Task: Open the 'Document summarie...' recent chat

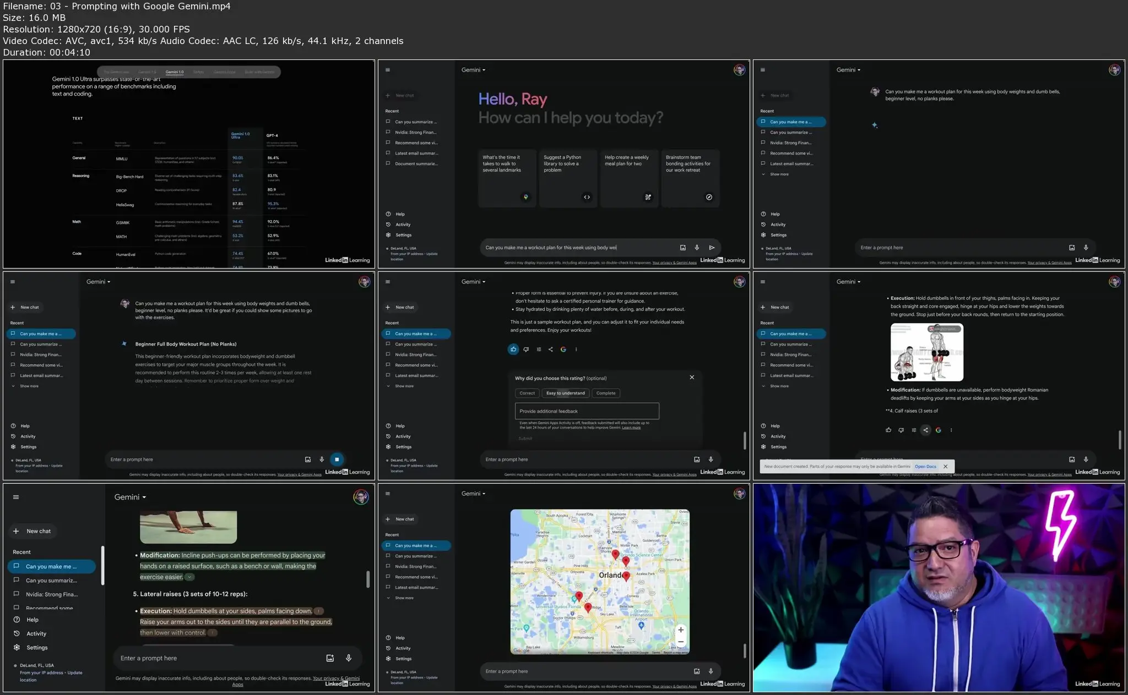Action: coord(416,163)
